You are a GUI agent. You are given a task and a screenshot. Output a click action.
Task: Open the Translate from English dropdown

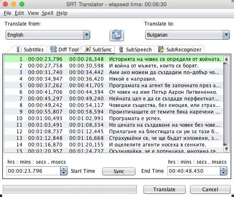pyautogui.click(x=48, y=35)
